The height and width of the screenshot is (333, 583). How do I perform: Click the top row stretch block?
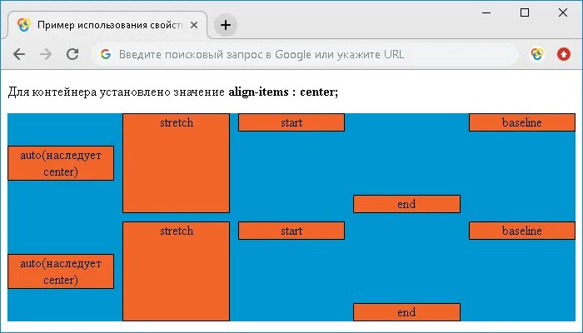coord(176,163)
